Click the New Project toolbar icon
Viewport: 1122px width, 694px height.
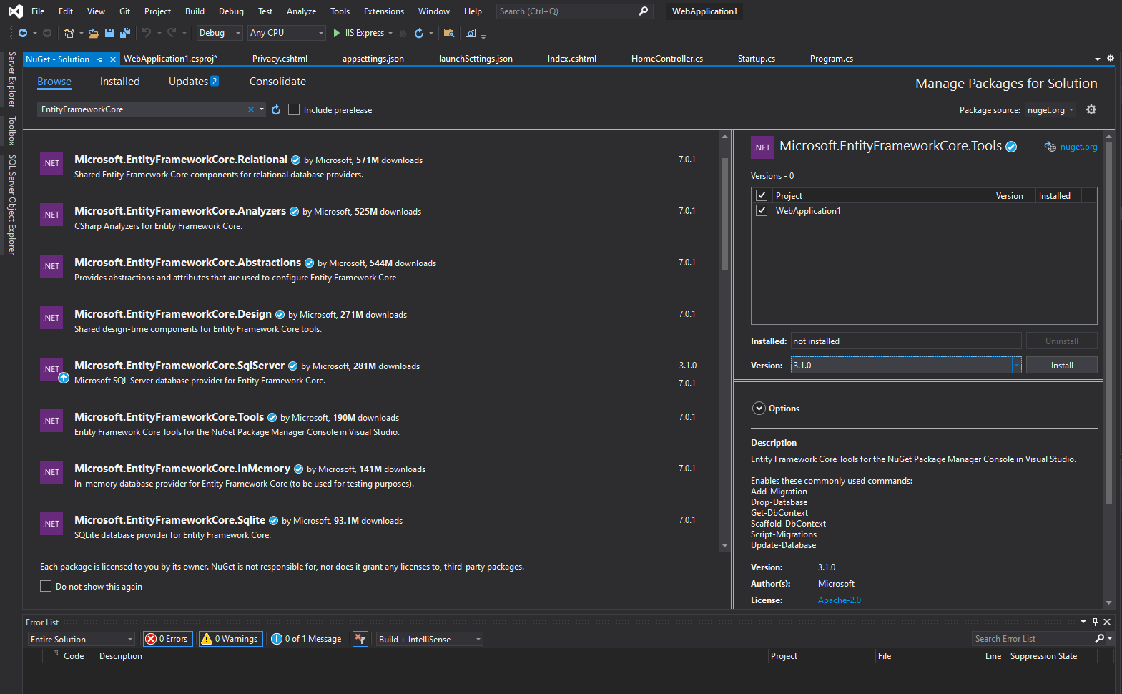(69, 33)
